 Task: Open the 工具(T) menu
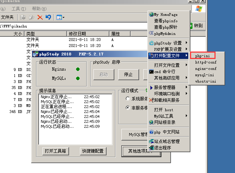19,9
